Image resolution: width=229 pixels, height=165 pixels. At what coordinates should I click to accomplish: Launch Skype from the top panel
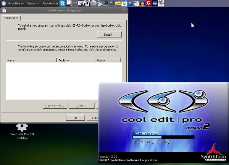62,3
